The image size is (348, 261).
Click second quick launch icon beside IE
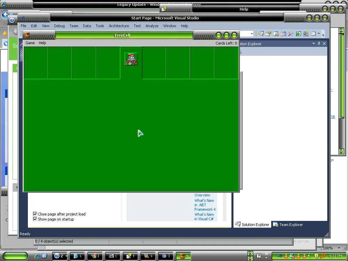click(x=45, y=256)
